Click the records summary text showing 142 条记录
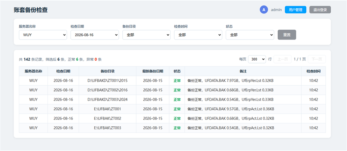Image resolution: width=347 pixels, height=151 pixels. click(60, 59)
